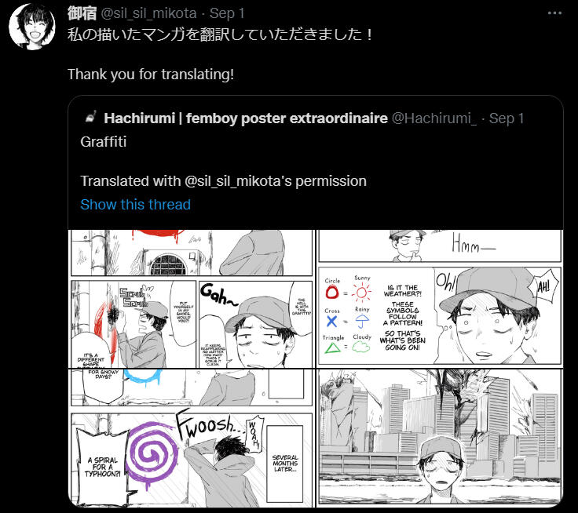Open the bottom-left manga page with purple spiral
This screenshot has height=513, width=578.
click(x=191, y=438)
